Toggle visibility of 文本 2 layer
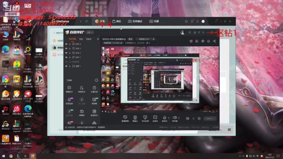Image resolution: width=283 pixels, height=159 pixels. [66, 48]
